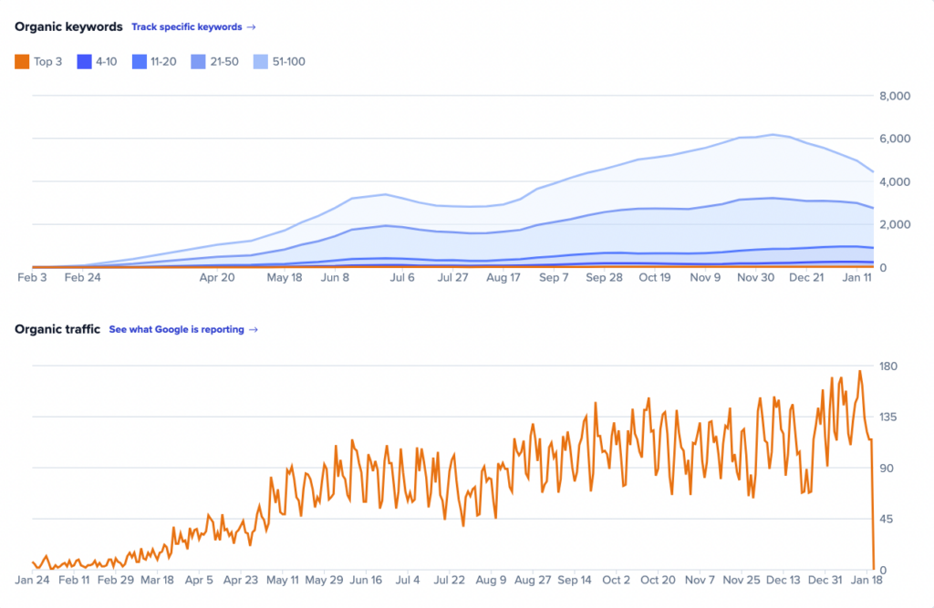Viewport: 934px width, 608px height.
Task: Open the Track specific keywords link
Action: point(188,26)
